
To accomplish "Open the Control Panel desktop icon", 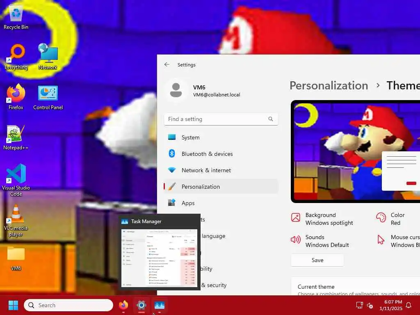I will pos(48,97).
